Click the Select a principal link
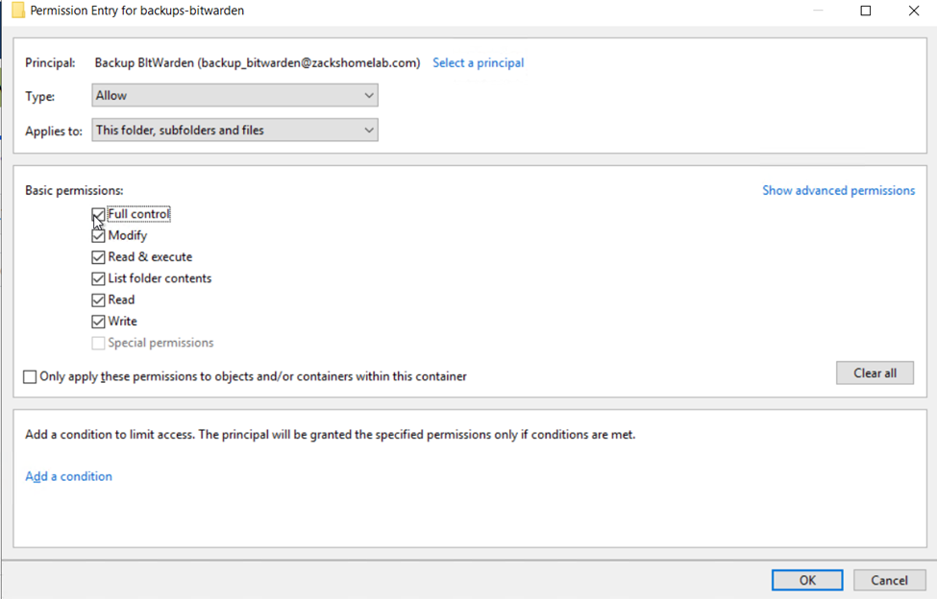The height and width of the screenshot is (599, 937). pyautogui.click(x=478, y=62)
